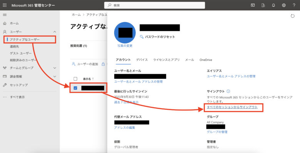The height and width of the screenshot is (153, 300).
Task: Open the app launcher waffle icon
Action: (5, 5)
